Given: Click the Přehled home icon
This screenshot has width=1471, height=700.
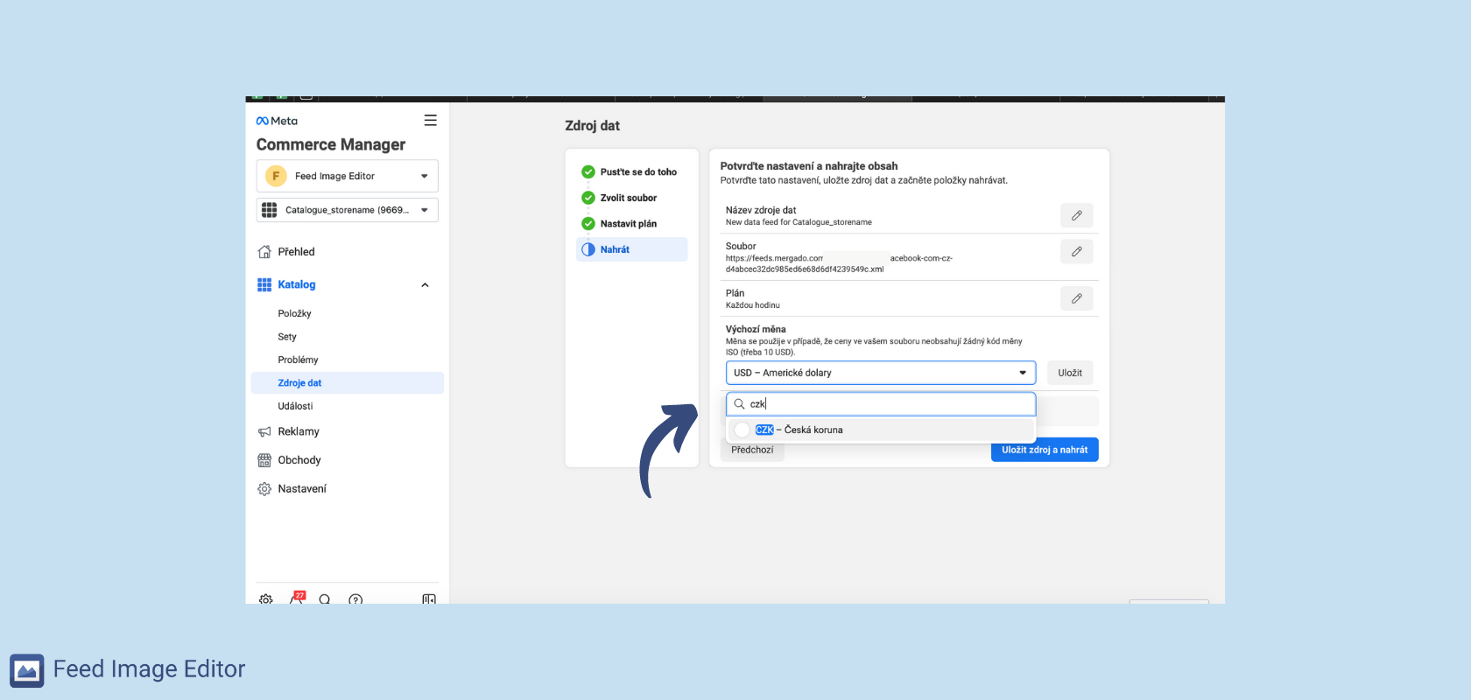Looking at the screenshot, I should pos(264,252).
